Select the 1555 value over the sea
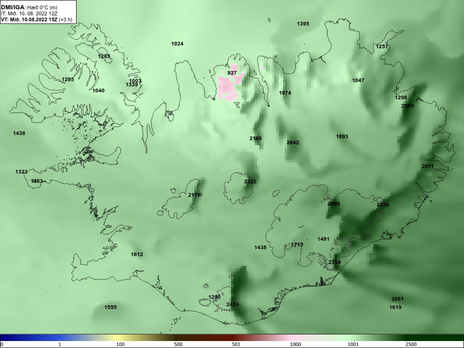464x348 pixels. [111, 308]
